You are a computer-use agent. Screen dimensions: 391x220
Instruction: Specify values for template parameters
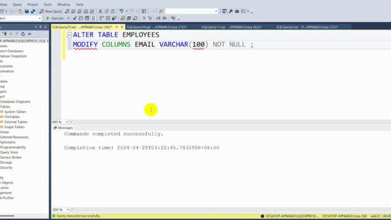pos(173,18)
